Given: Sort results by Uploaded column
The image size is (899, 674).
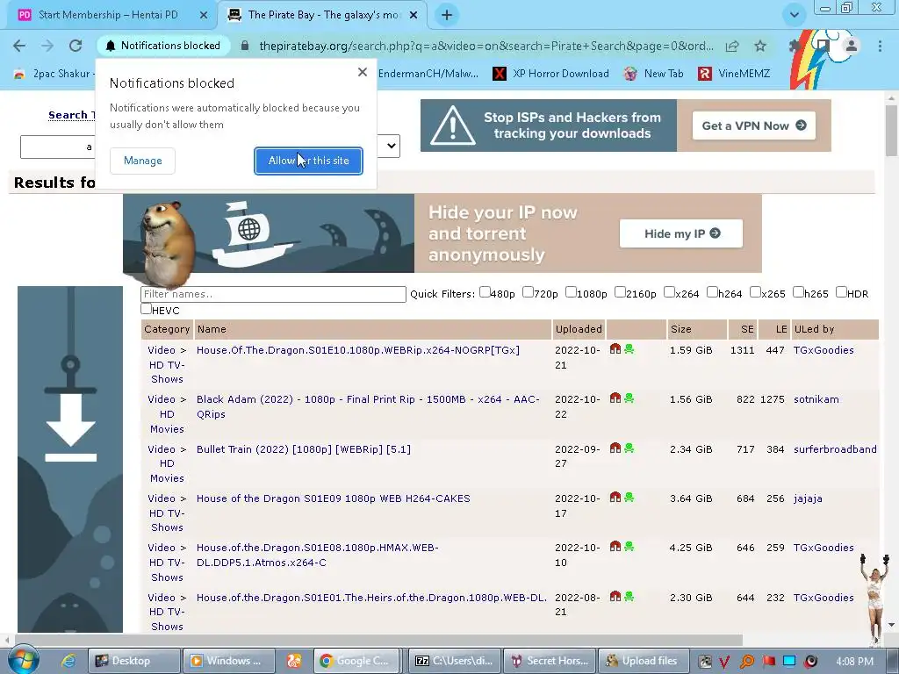Looking at the screenshot, I should coord(579,329).
